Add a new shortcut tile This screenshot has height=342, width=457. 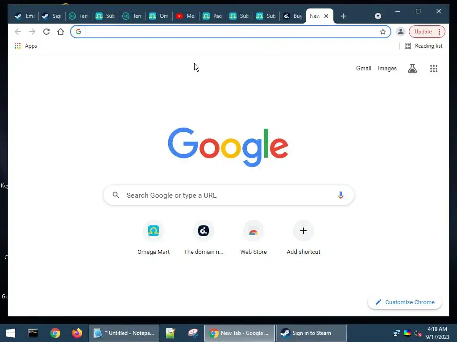[x=303, y=238]
